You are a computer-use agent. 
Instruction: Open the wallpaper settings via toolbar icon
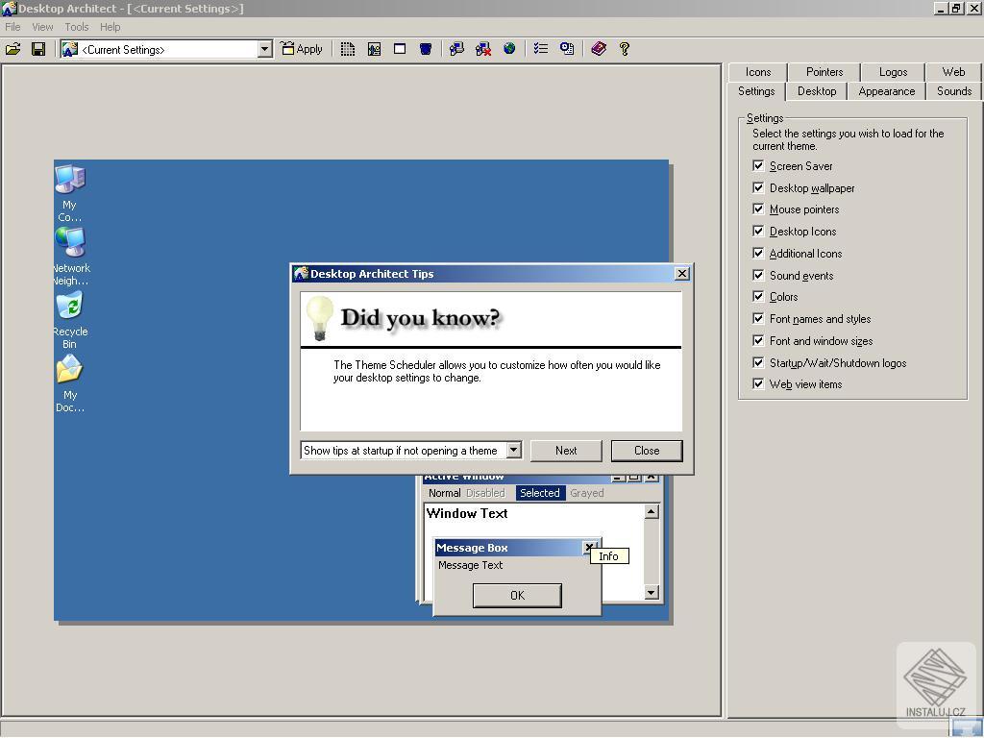pyautogui.click(x=374, y=48)
